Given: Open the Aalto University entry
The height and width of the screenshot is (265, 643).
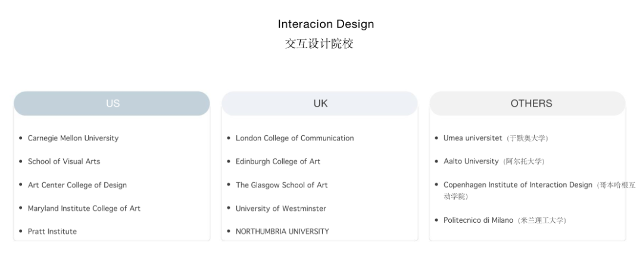Looking at the screenshot, I should [471, 161].
